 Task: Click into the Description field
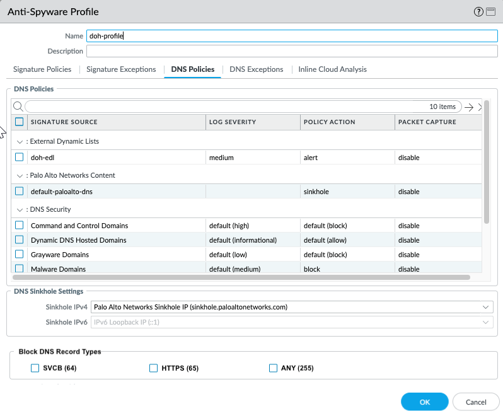point(292,51)
